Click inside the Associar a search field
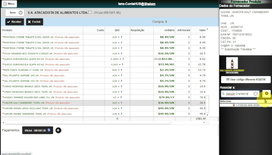Viewport: 272px width, 155px height. click(x=240, y=94)
